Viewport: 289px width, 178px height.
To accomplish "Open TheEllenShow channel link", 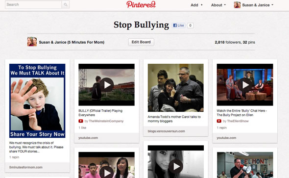I will click(x=238, y=121).
